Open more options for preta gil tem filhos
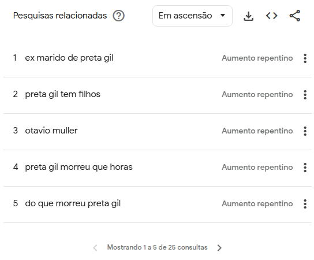Screen dimensions: 314x260 pyautogui.click(x=305, y=95)
